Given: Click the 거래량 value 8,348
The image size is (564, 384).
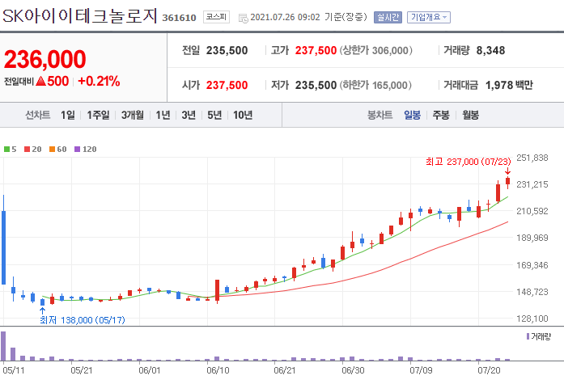Looking at the screenshot, I should coord(490,50).
